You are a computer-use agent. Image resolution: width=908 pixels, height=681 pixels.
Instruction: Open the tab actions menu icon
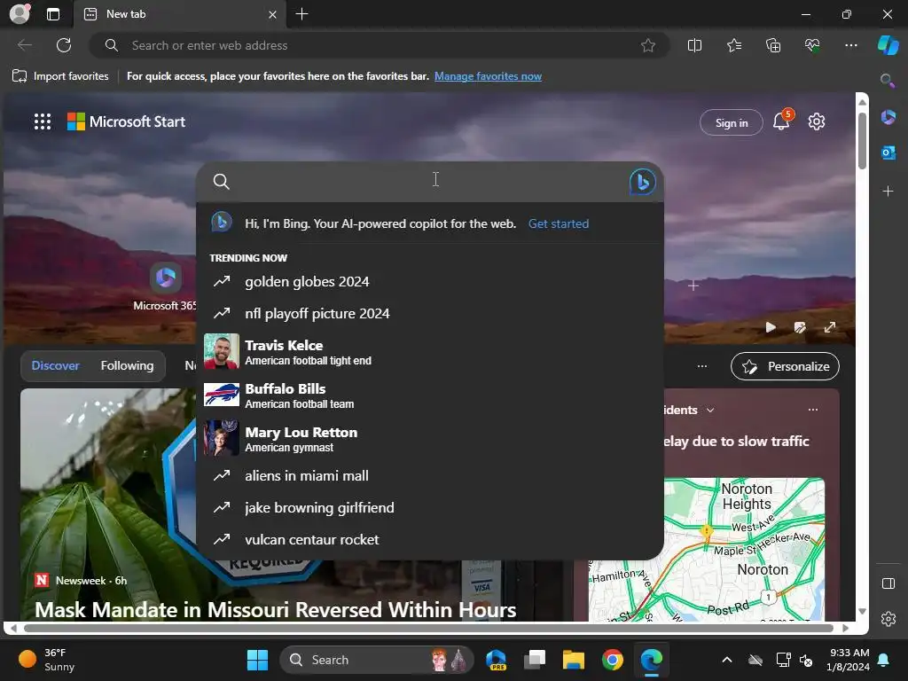coord(53,14)
